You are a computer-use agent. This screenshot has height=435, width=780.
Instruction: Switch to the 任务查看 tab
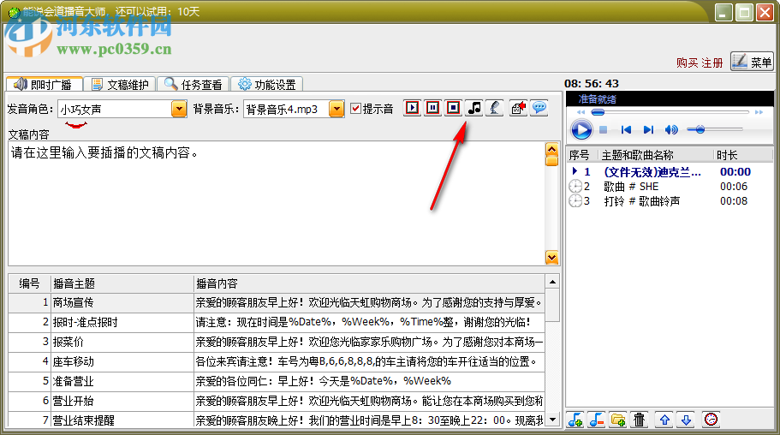[x=193, y=84]
